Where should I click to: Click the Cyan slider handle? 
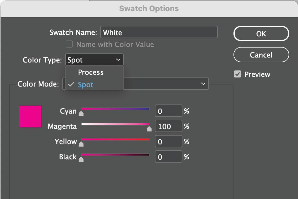tap(81, 113)
